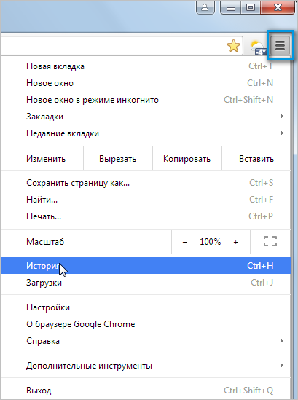Click the Вырезать button
This screenshot has height=400, width=298.
pos(117,159)
